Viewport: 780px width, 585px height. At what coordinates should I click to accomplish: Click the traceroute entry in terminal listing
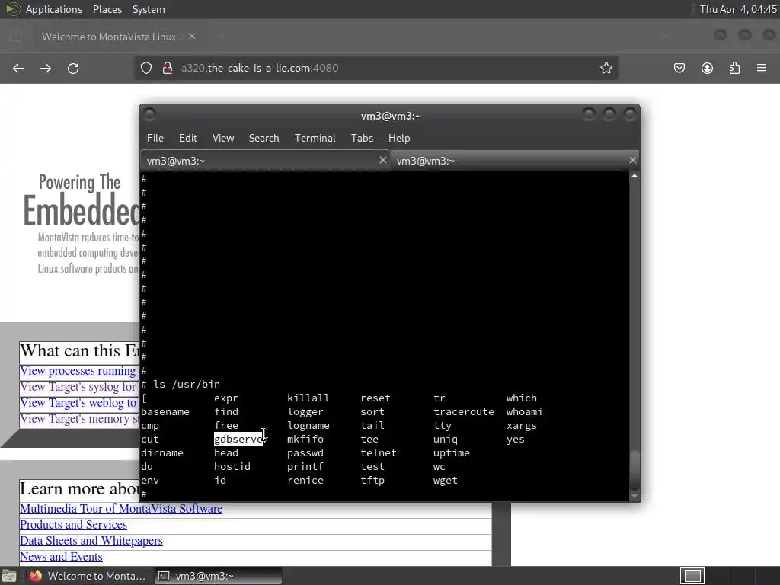[x=464, y=412]
